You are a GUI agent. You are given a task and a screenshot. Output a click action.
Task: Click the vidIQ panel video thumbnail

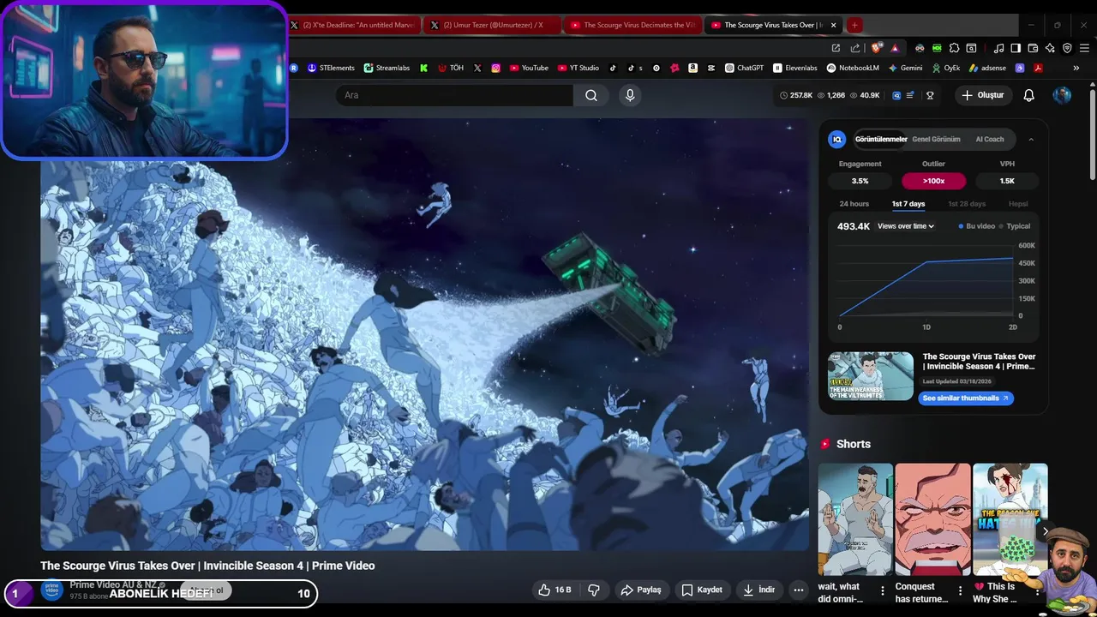871,376
